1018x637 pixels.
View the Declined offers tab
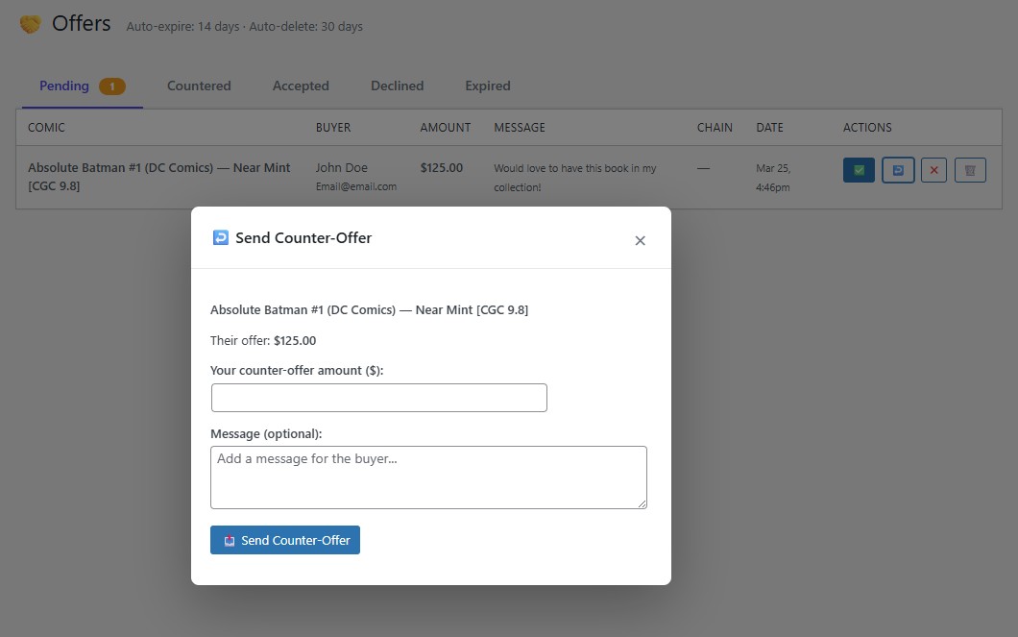(397, 86)
